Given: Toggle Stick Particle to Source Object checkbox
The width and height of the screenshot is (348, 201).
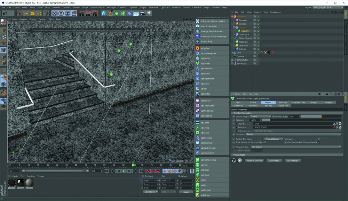Looking at the screenshot, I should click(x=266, y=142).
